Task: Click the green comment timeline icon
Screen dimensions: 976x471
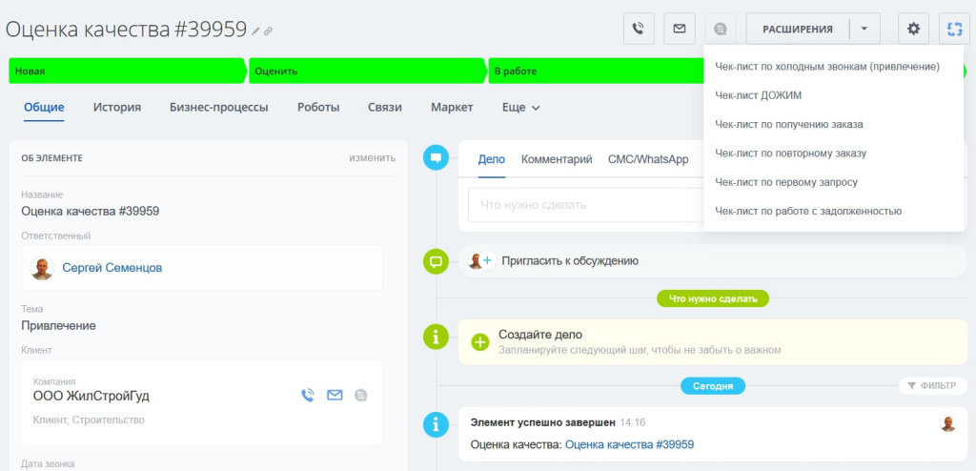Action: 436,261
